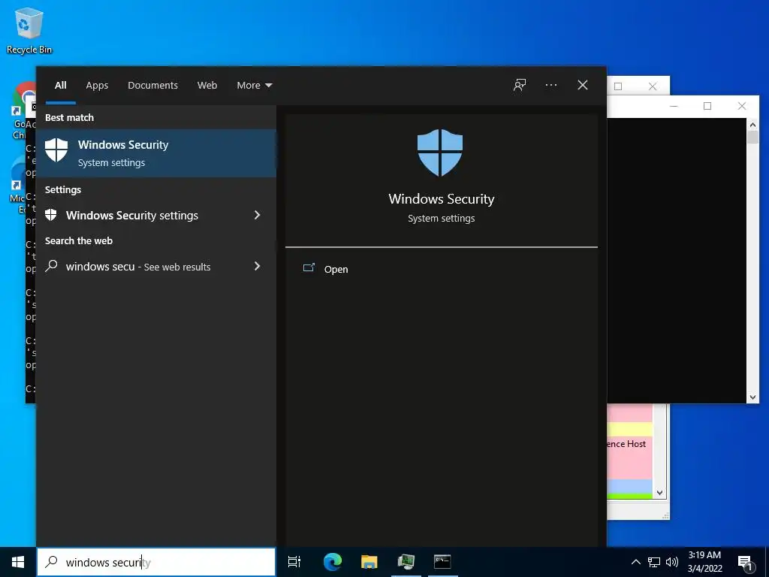Maximize the black console window
769x577 pixels.
coord(707,106)
